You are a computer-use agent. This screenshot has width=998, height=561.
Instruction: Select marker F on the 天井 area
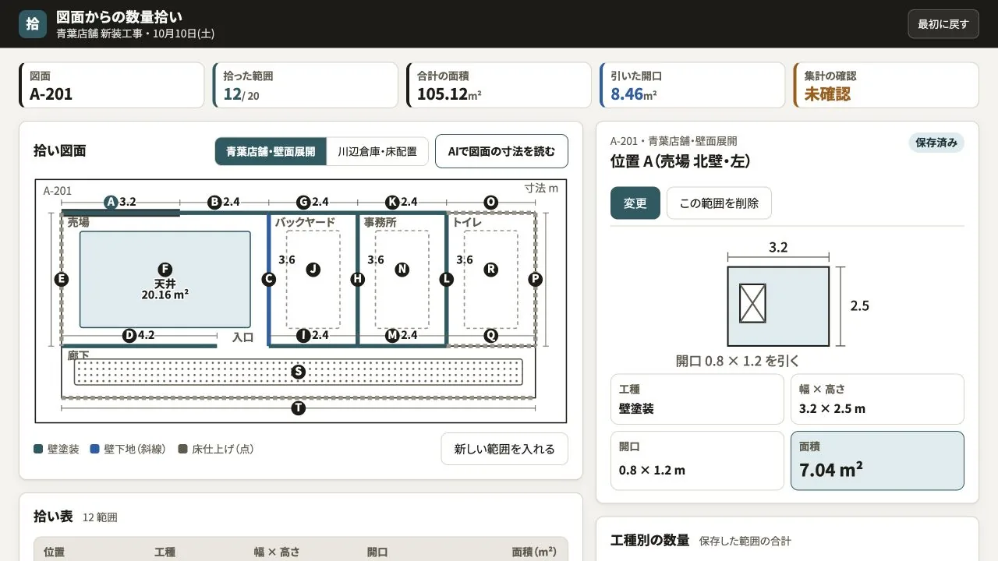point(165,269)
